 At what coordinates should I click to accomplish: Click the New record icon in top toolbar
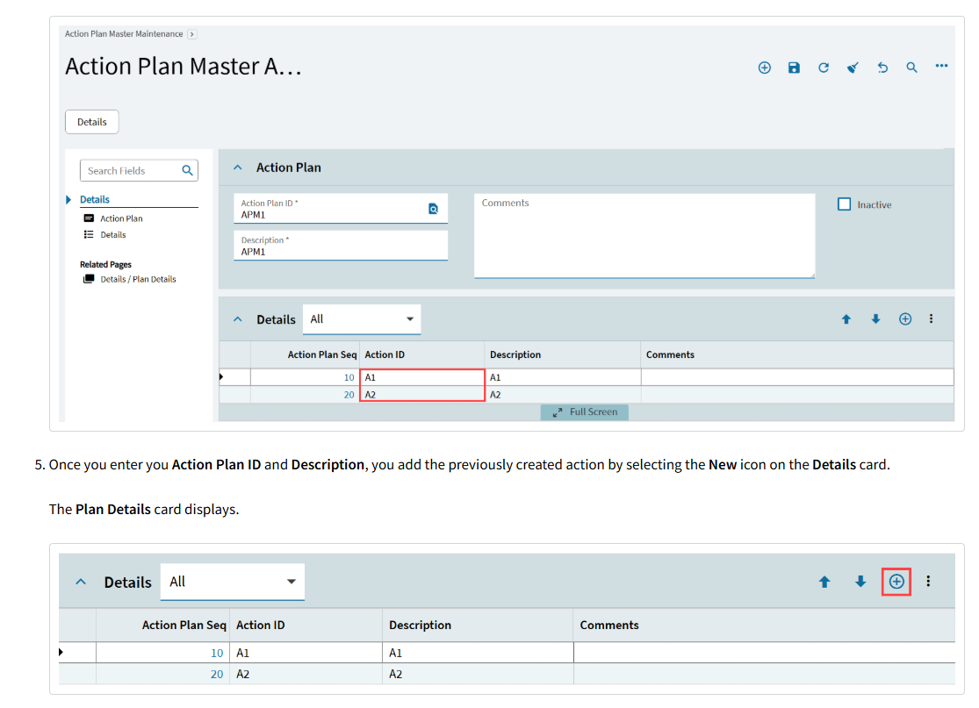764,68
